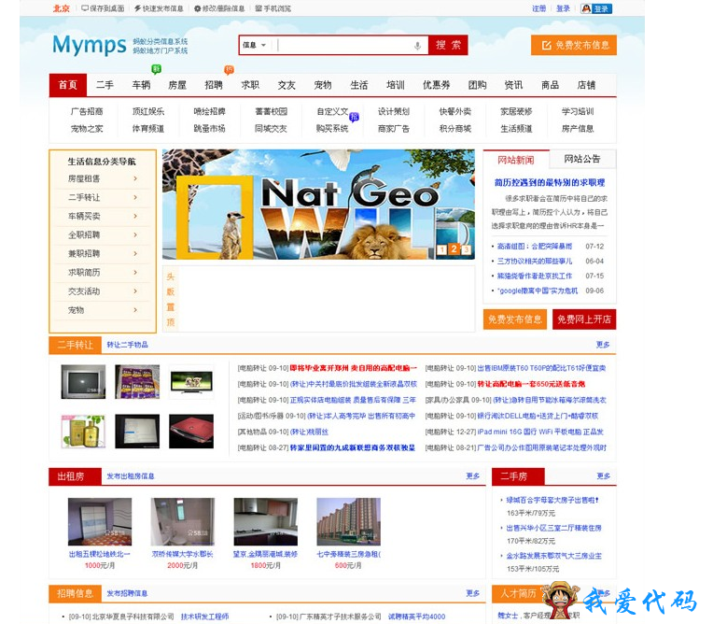Open the 店铺 navigation menu item
Viewport: 713px width, 624px height.
[x=586, y=85]
